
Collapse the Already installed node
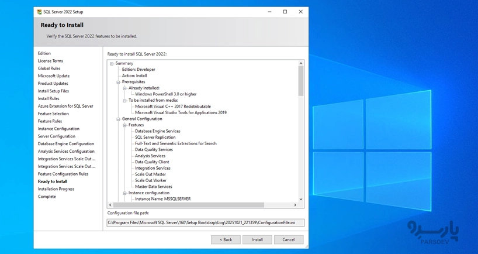[124, 88]
